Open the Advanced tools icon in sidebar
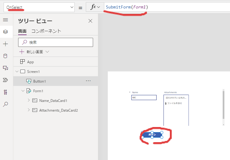Screen dimensions: 230x160 (x=5, y=92)
